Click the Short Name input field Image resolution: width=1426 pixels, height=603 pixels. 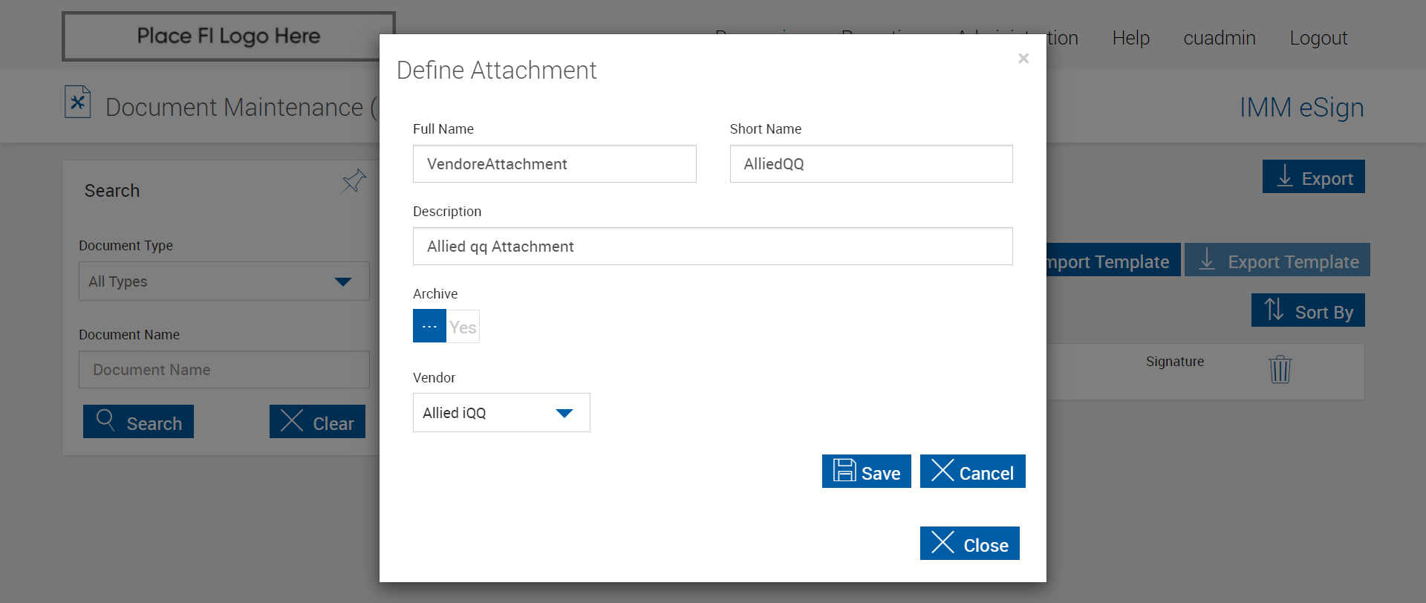coord(870,164)
